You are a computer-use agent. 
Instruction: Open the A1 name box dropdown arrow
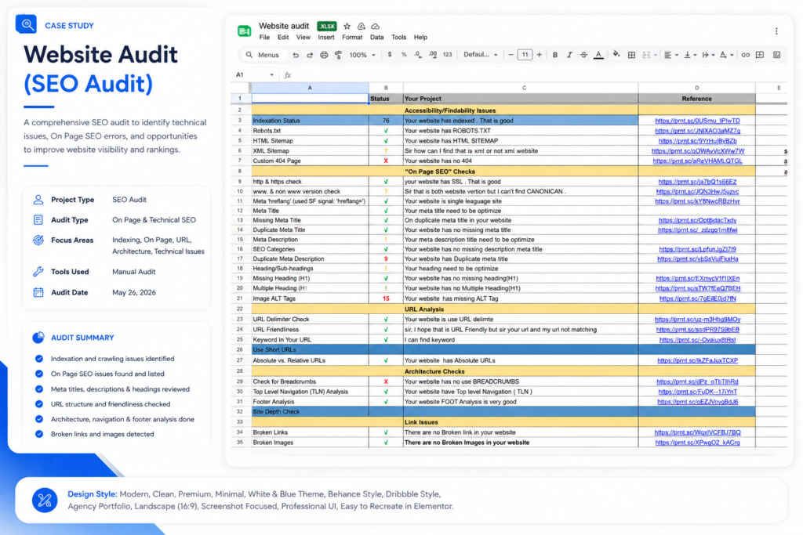[271, 75]
